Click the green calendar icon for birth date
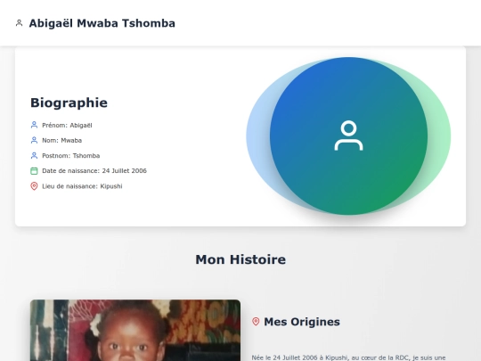Image resolution: width=481 pixels, height=361 pixels. [x=34, y=170]
